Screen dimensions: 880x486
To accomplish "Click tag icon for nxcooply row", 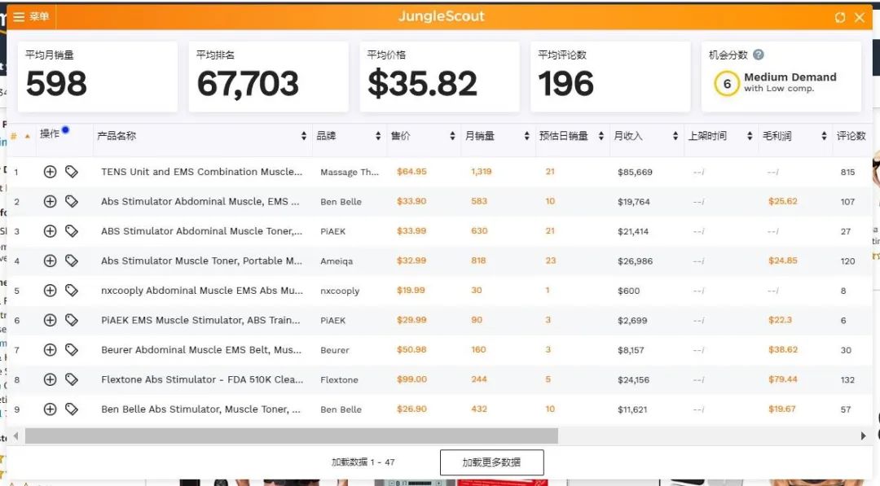I will tap(71, 291).
